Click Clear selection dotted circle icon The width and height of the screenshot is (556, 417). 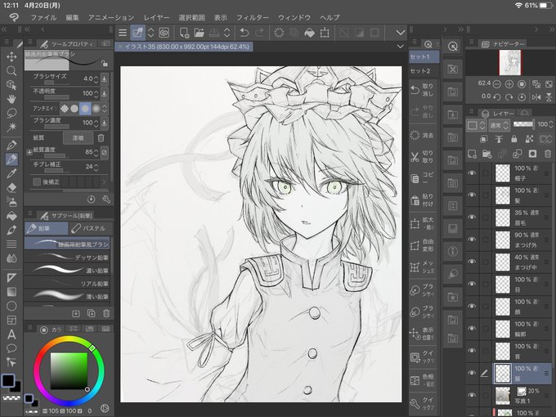point(279,33)
